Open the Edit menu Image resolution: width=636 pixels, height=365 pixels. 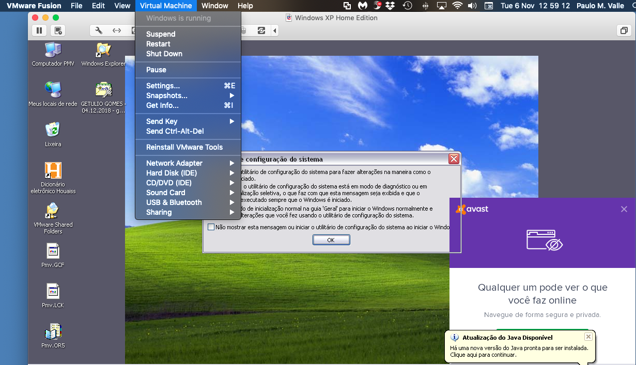coord(98,6)
